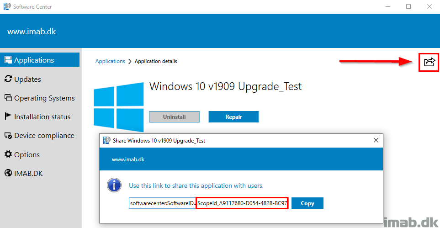Click the Options gear icon
The width and height of the screenshot is (440, 228).
[x=8, y=154]
